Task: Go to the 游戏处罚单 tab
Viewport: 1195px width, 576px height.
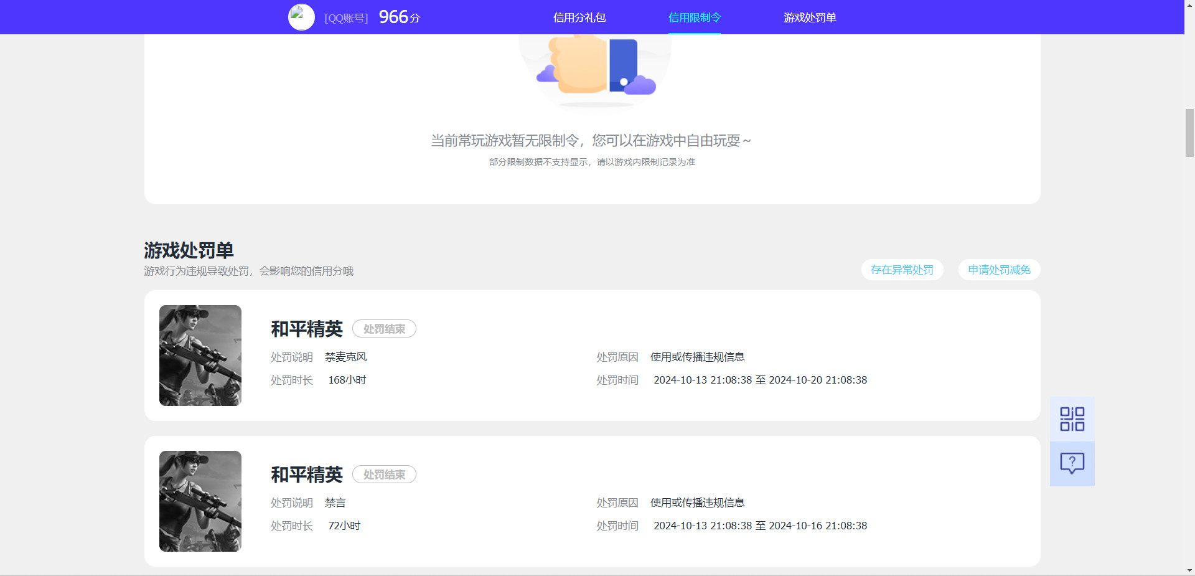Action: 810,17
